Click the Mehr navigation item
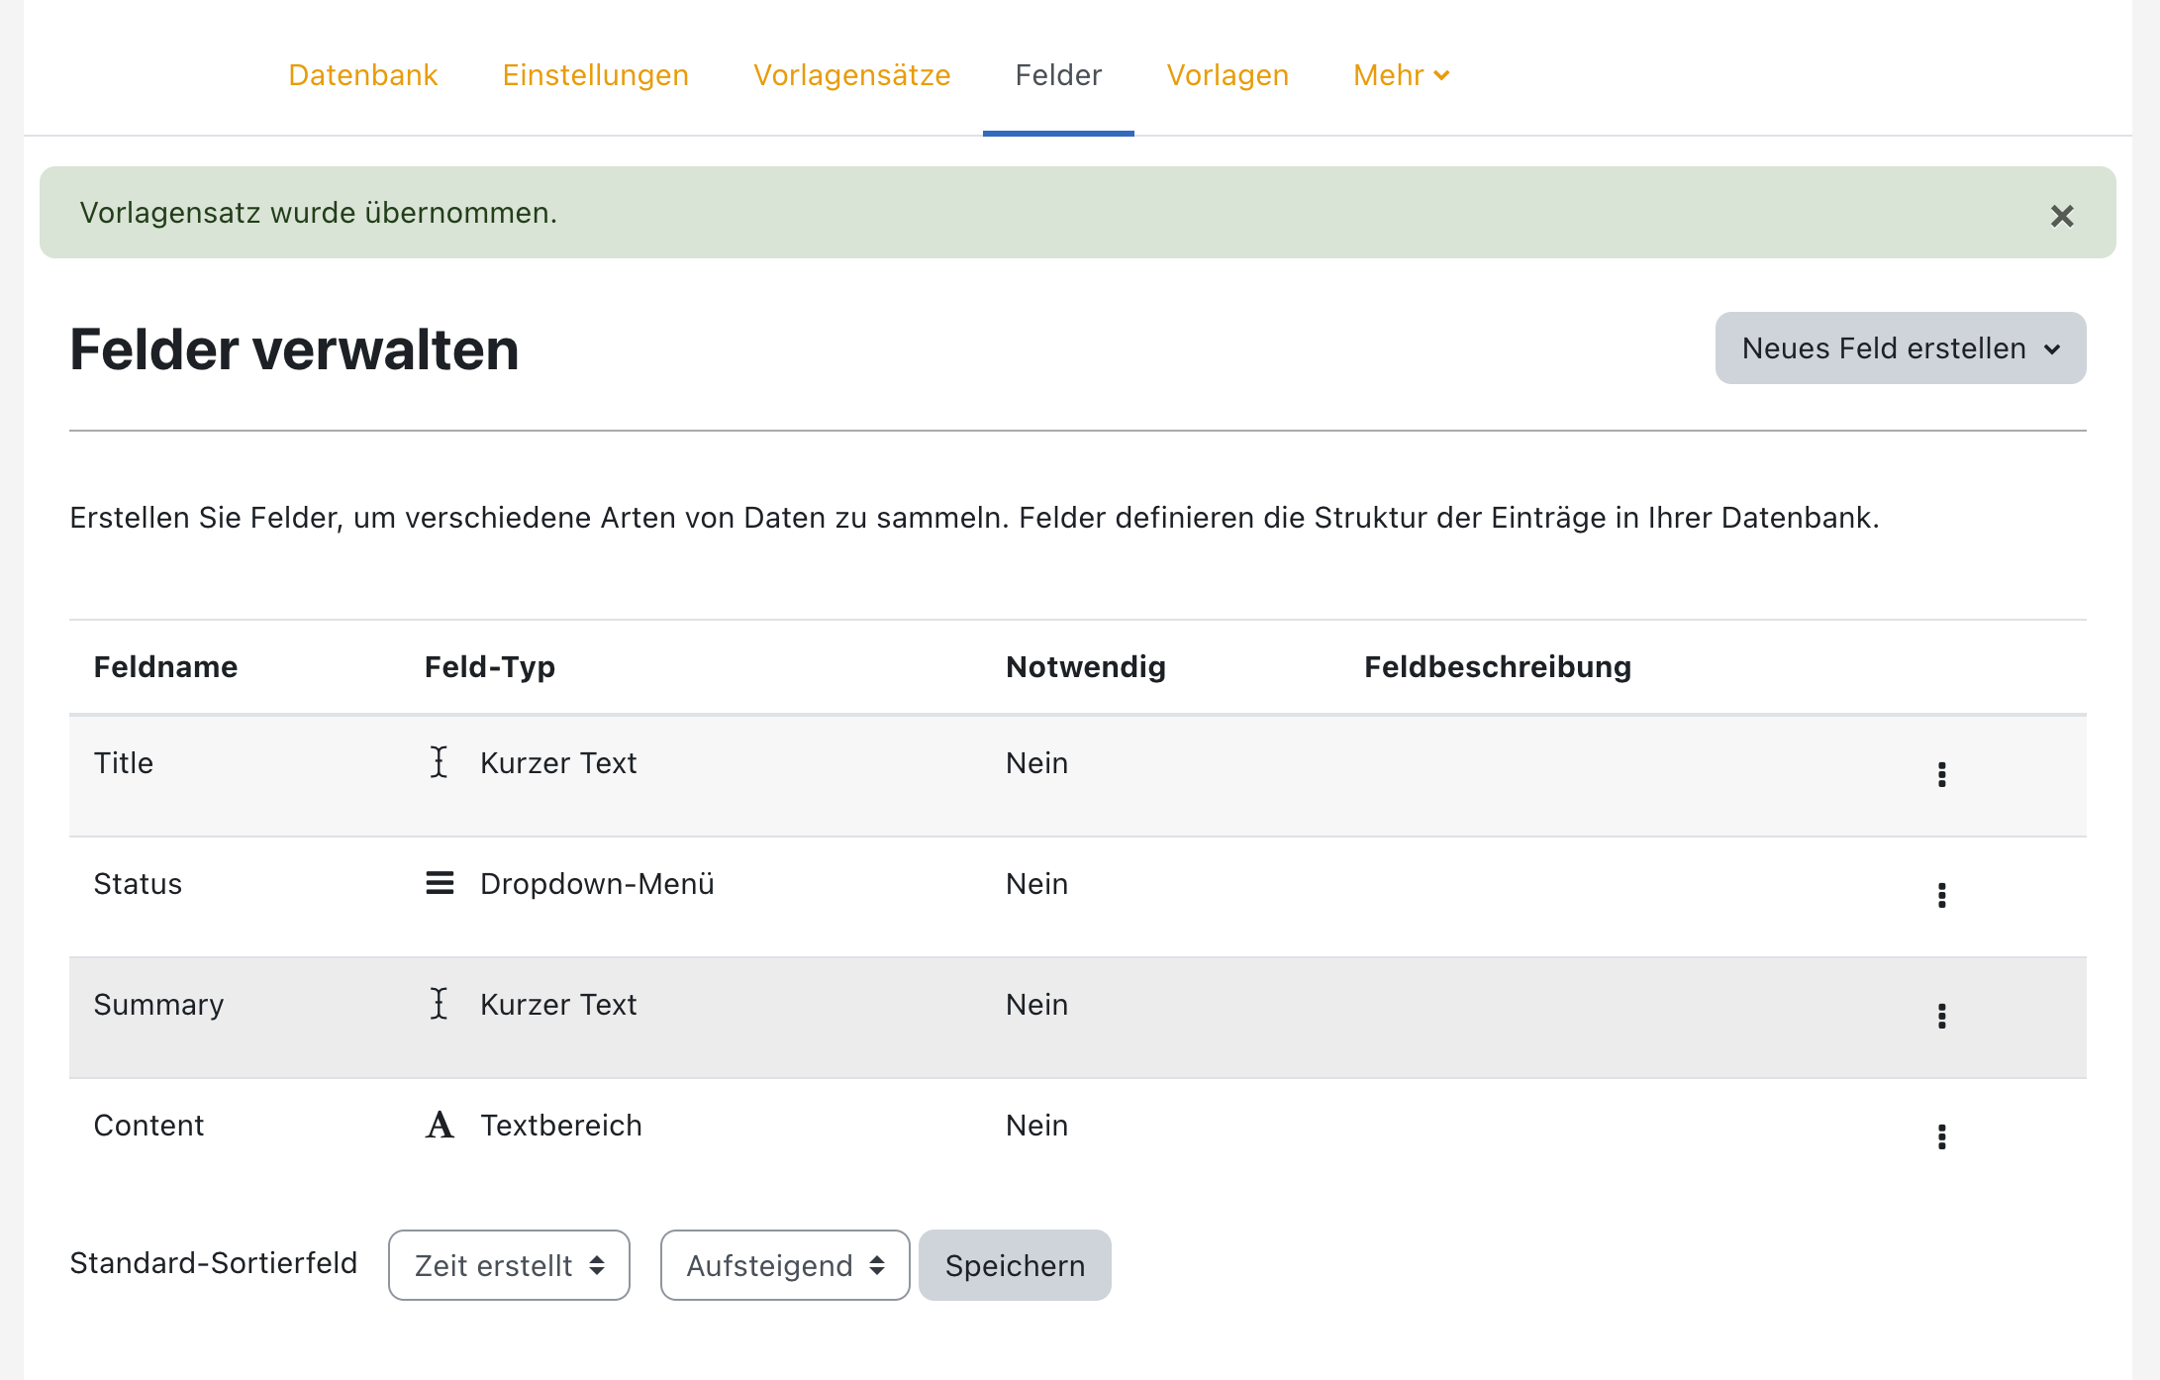Image resolution: width=2160 pixels, height=1380 pixels. 1400,74
